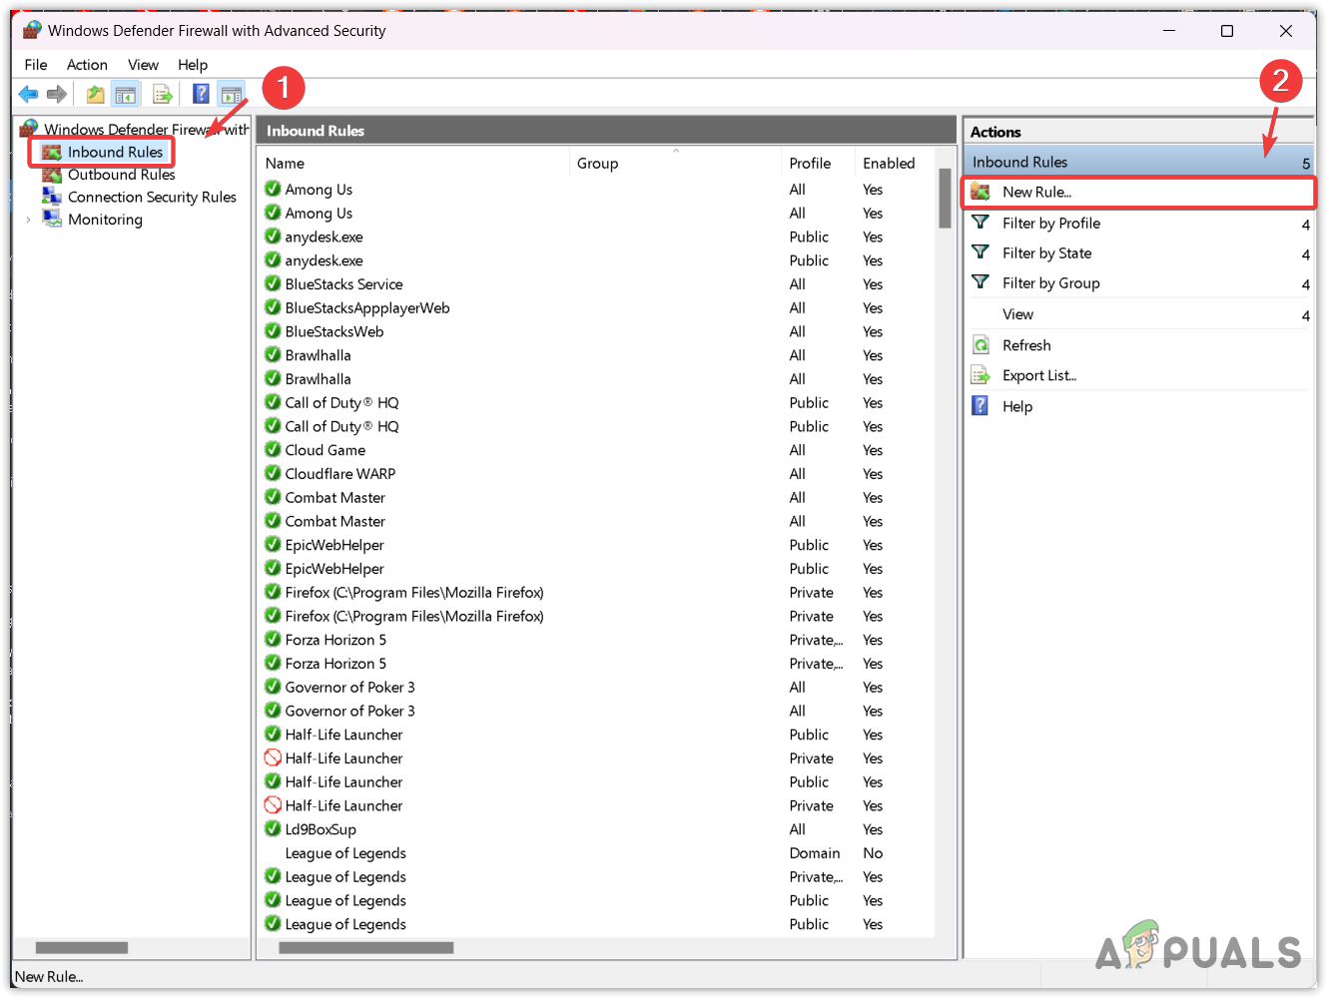Open the Action menu
The height and width of the screenshot is (998, 1327).
click(87, 65)
